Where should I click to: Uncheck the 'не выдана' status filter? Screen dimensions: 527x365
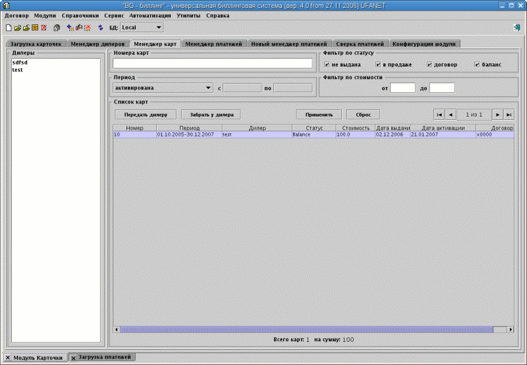coord(327,65)
